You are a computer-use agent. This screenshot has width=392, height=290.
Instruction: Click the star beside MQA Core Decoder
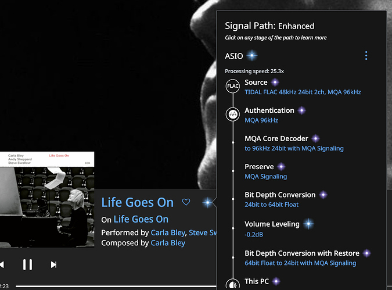coord(315,138)
